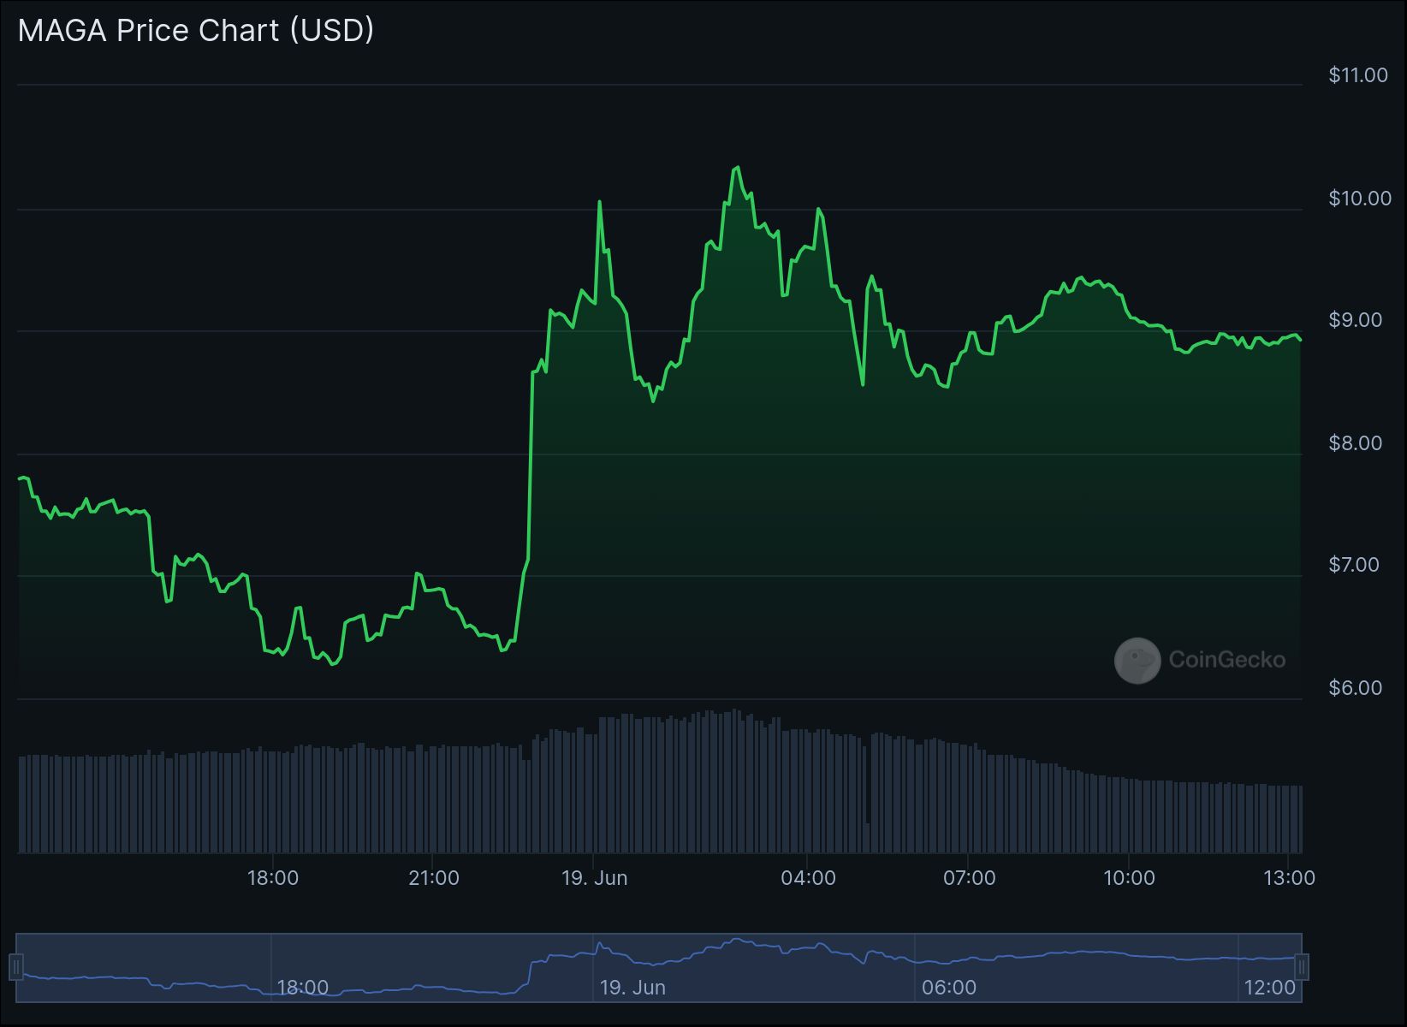
Task: Click the $11.00 price axis label
Action: coord(1358,75)
